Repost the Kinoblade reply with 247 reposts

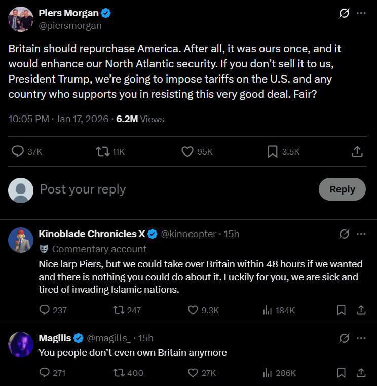120,310
